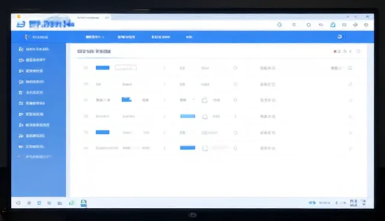
Task: Click the end action icon of second table row
Action: (x=350, y=84)
